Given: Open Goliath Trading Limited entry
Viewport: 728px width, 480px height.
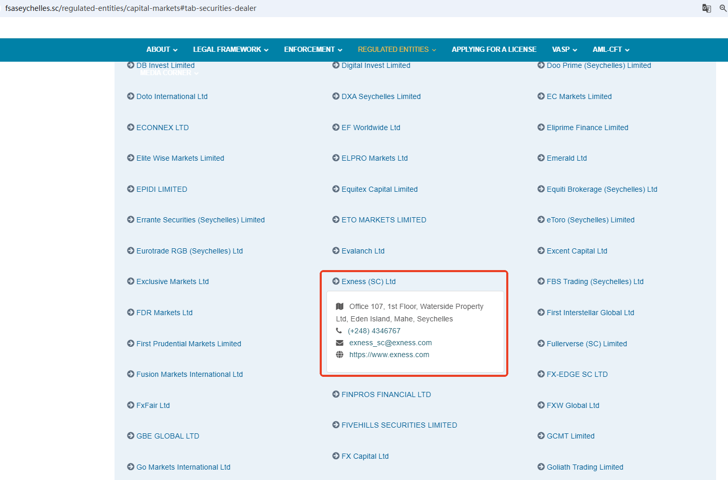Looking at the screenshot, I should [x=585, y=467].
